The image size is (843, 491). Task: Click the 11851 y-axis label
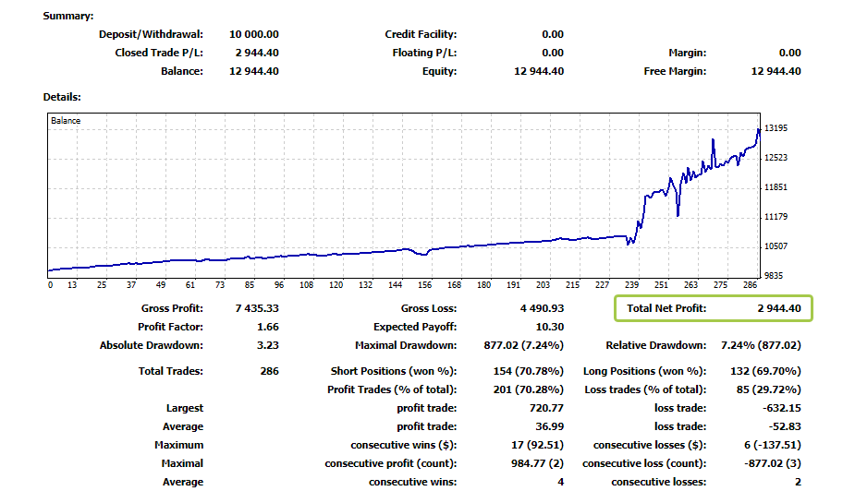click(x=776, y=187)
